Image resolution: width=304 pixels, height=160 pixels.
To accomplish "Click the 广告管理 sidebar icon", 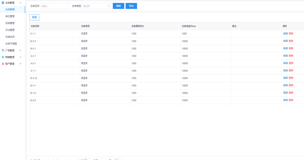I will tap(3, 50).
